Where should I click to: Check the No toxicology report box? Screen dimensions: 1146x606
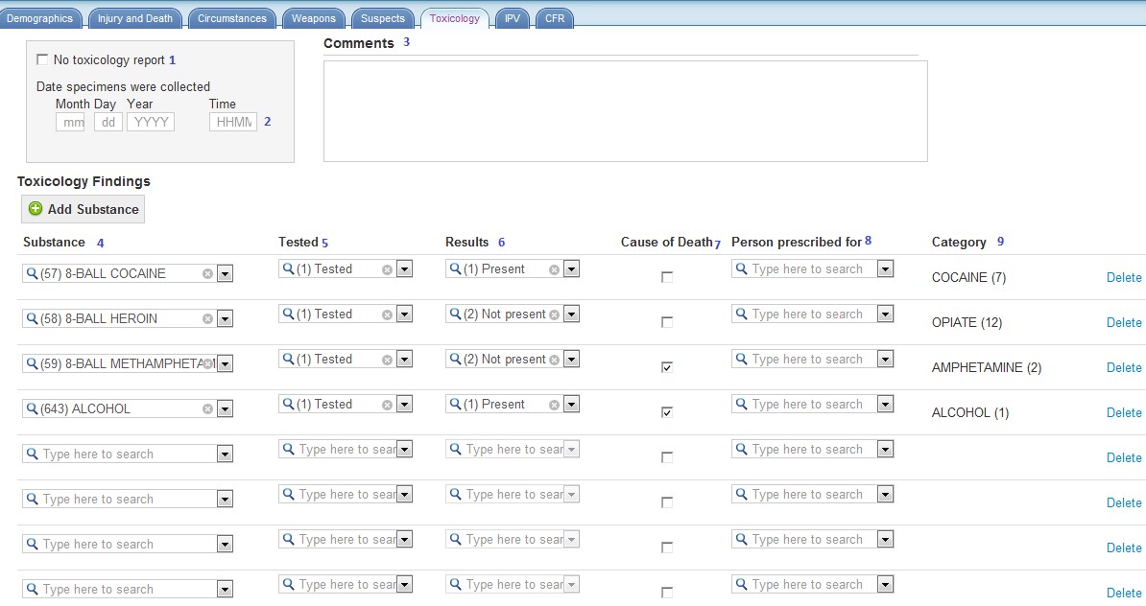(42, 60)
